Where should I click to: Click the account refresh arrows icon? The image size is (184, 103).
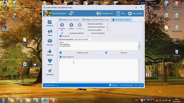pos(71,13)
